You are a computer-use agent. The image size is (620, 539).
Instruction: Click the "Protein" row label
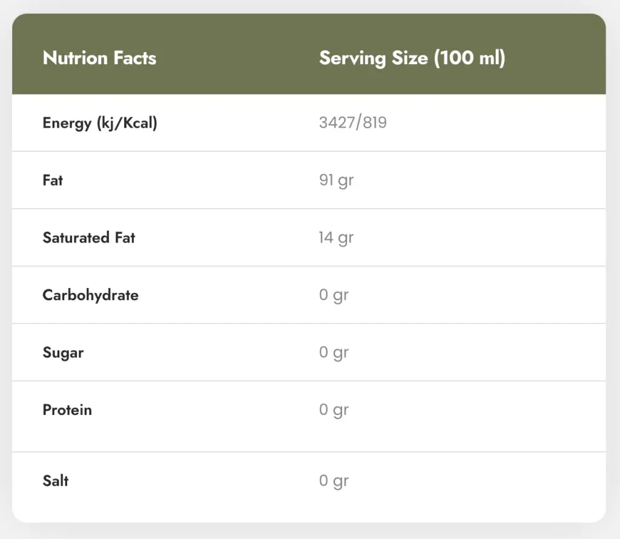coord(67,410)
